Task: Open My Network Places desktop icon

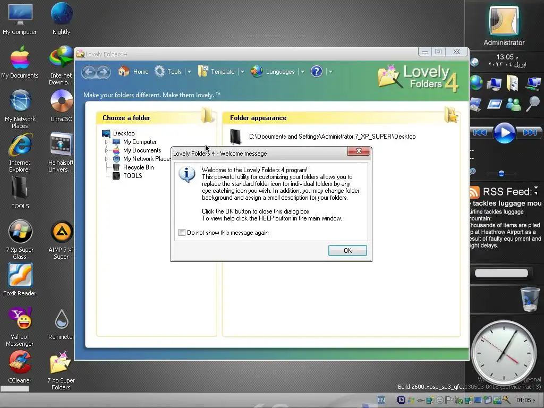Action: pyautogui.click(x=20, y=109)
